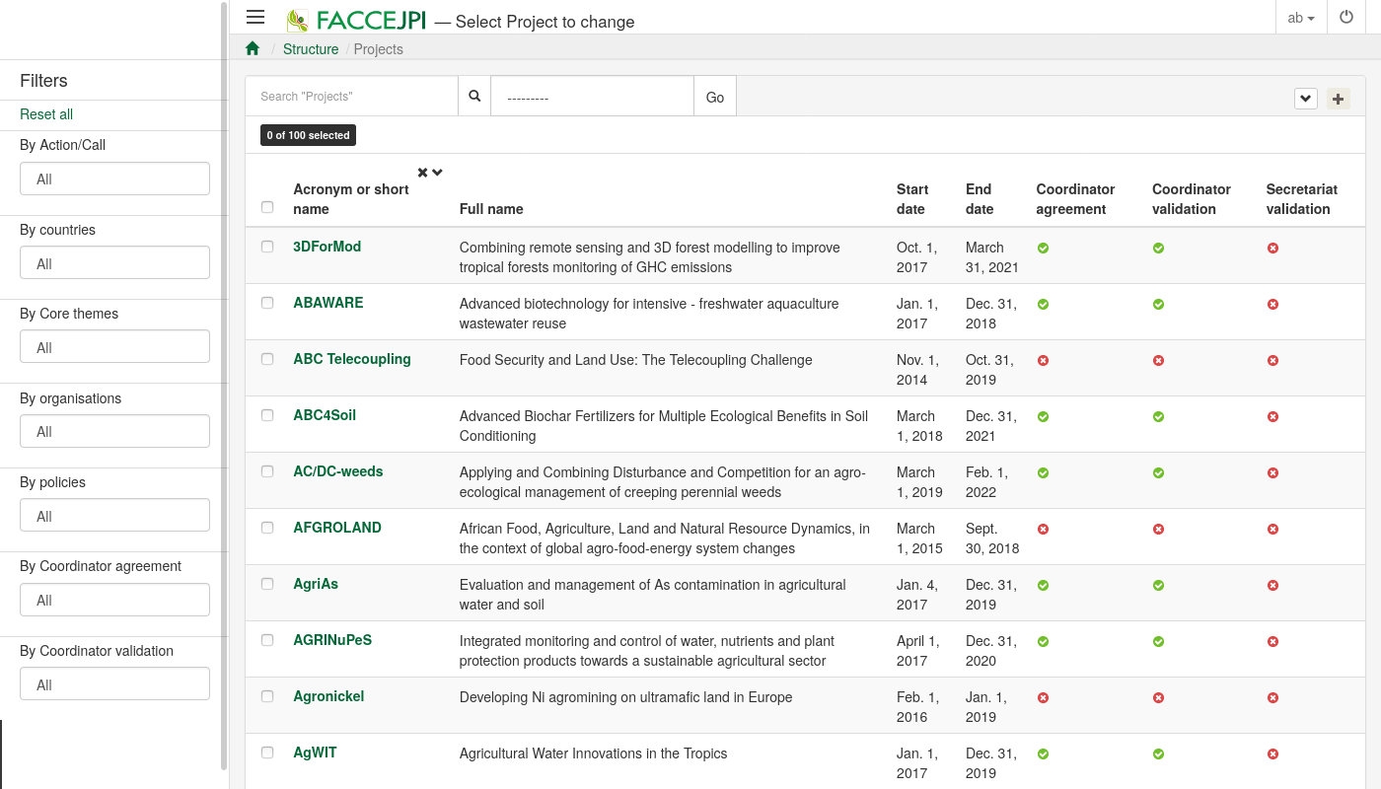This screenshot has height=789, width=1381.
Task: Sort by Start date column header
Action: [912, 199]
